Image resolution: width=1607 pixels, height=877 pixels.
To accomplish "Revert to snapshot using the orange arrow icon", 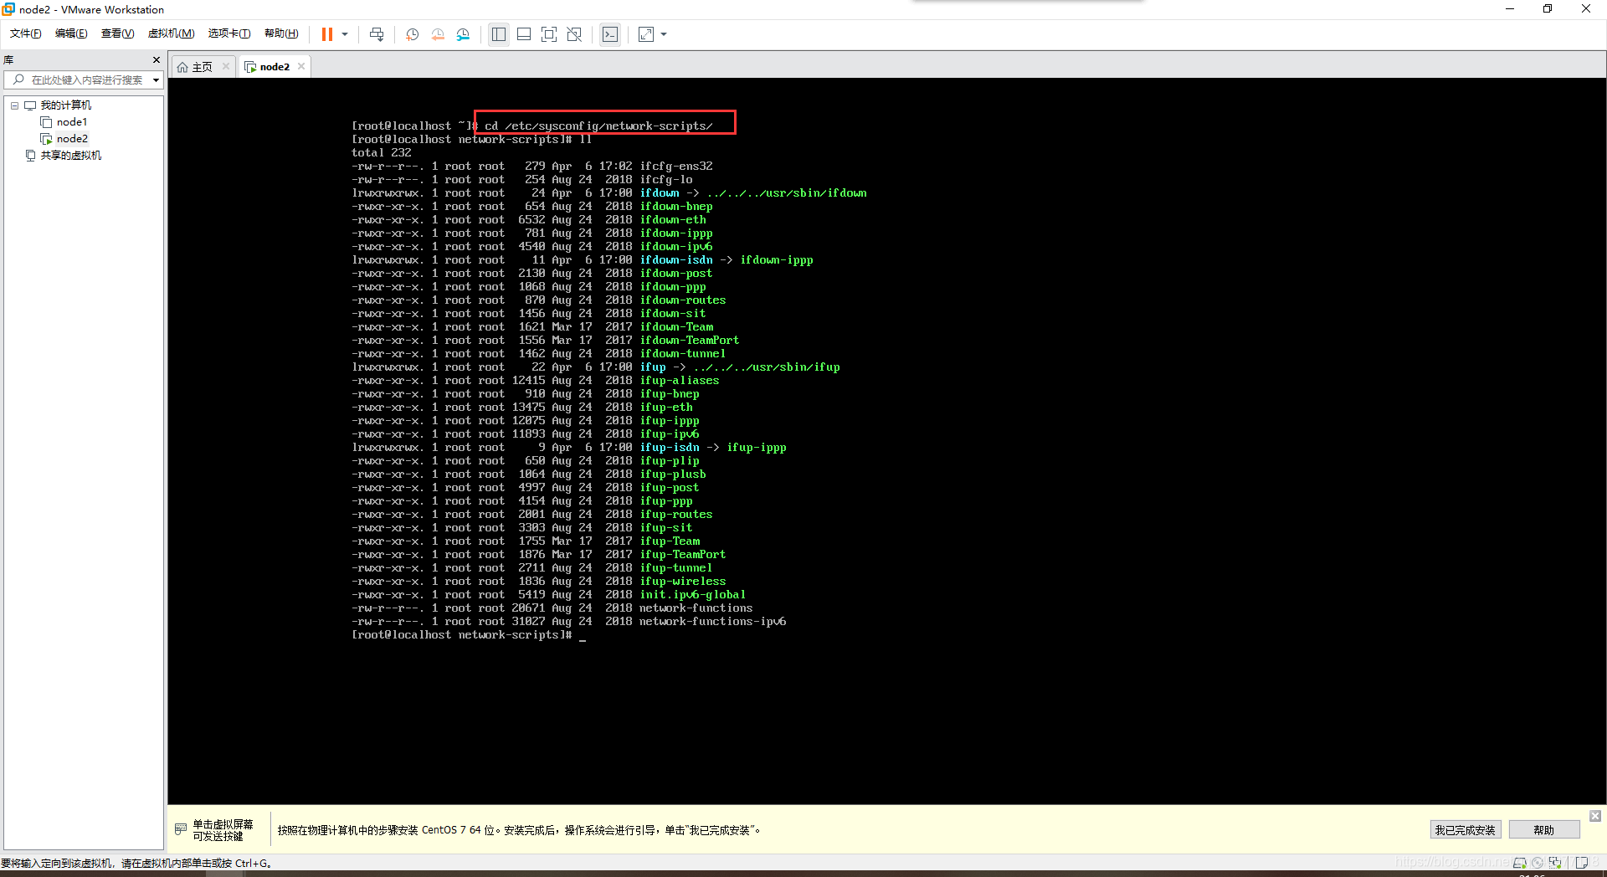I will click(438, 34).
